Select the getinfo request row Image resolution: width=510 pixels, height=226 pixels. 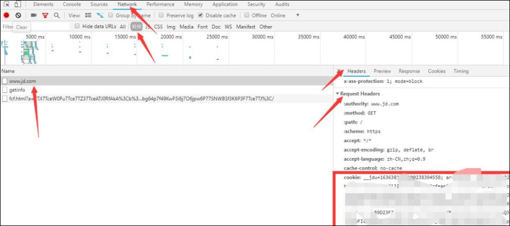click(167, 90)
